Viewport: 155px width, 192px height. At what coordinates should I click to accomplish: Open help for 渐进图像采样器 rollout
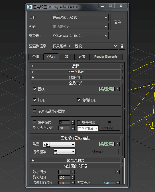click(x=117, y=172)
